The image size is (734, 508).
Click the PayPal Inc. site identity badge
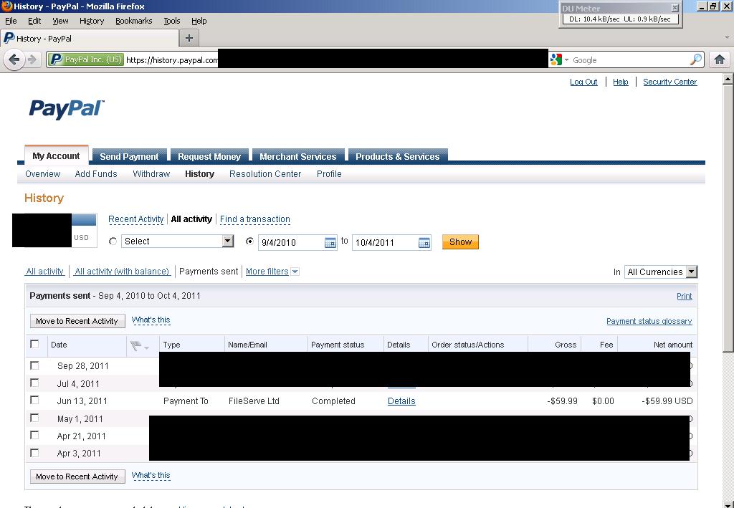pos(86,60)
